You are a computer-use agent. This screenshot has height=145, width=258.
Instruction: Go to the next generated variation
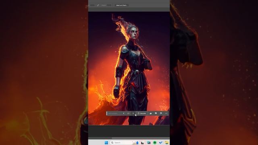[x=133, y=113]
